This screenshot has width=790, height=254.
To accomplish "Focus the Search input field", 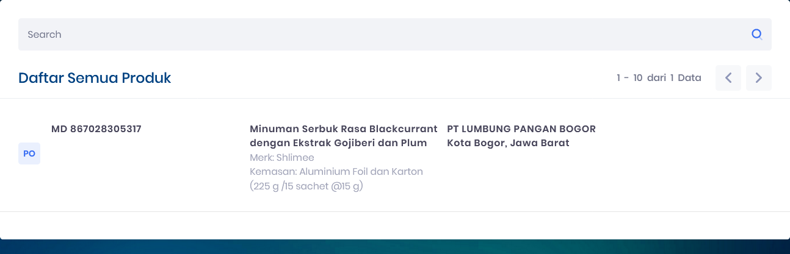I will tap(394, 34).
